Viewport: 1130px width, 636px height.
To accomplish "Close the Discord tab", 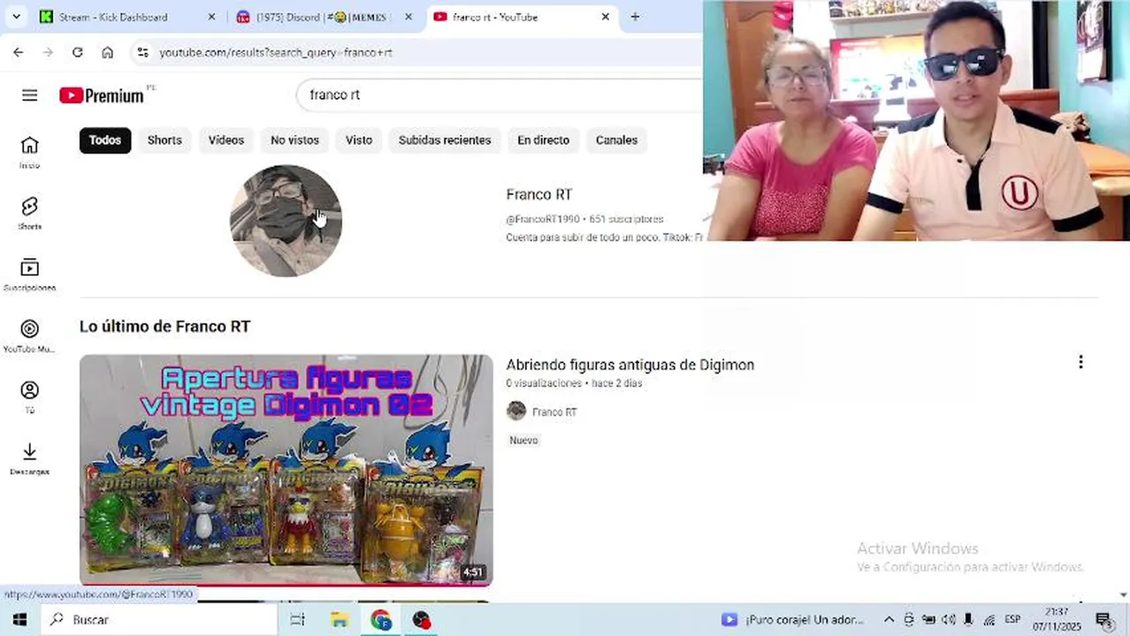I will (408, 17).
